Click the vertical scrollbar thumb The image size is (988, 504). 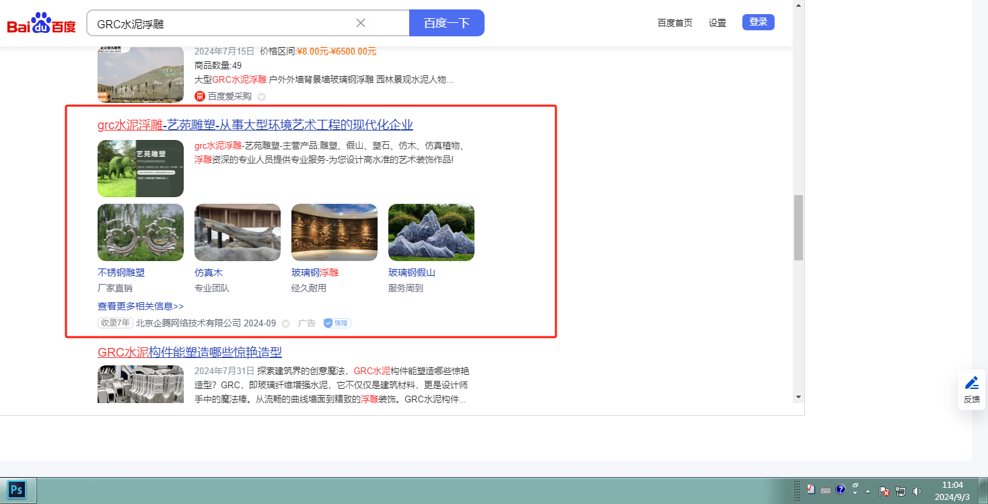[799, 227]
